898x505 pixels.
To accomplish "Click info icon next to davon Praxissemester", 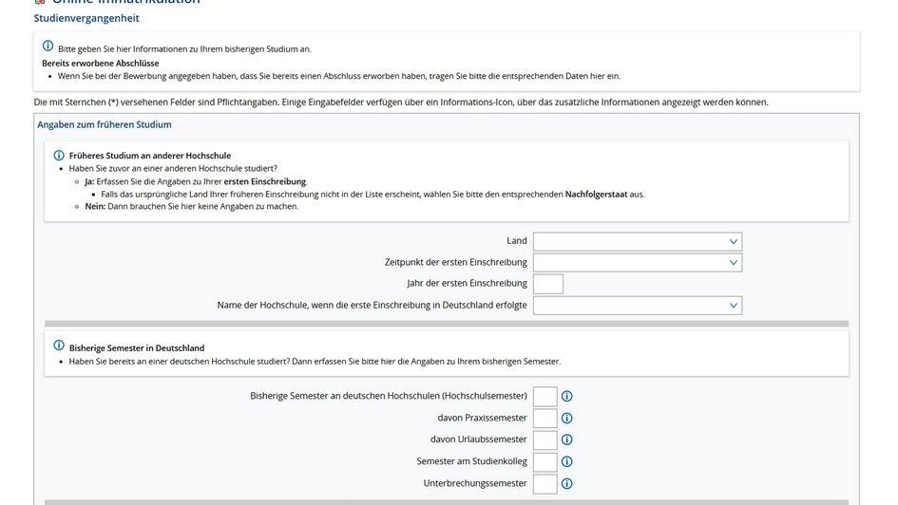I will [x=566, y=418].
